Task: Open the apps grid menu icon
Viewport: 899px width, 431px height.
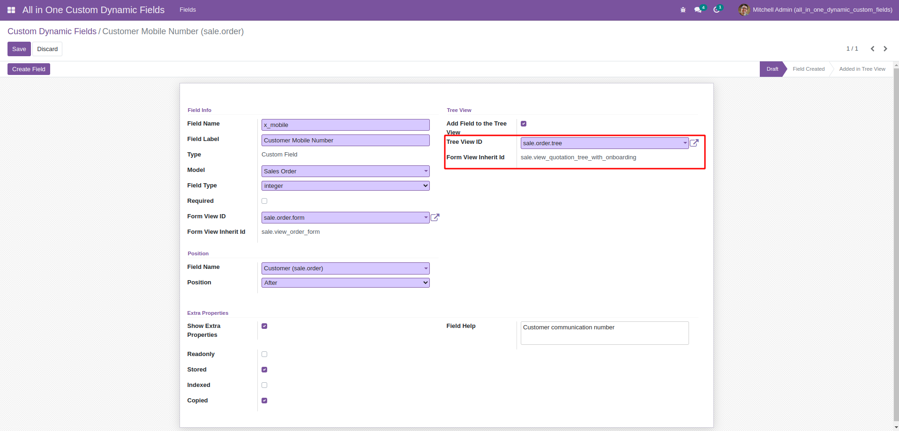Action: click(x=11, y=10)
